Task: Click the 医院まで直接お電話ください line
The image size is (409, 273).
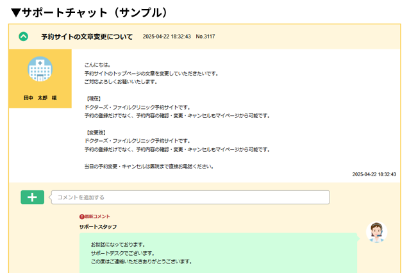Action: (x=148, y=166)
